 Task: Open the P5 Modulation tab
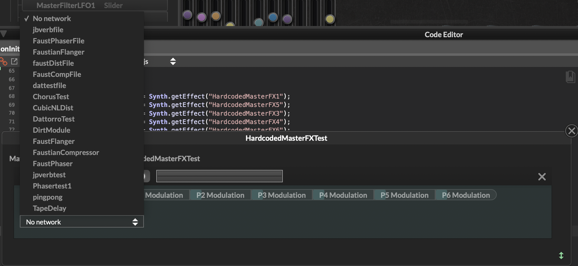tap(404, 195)
